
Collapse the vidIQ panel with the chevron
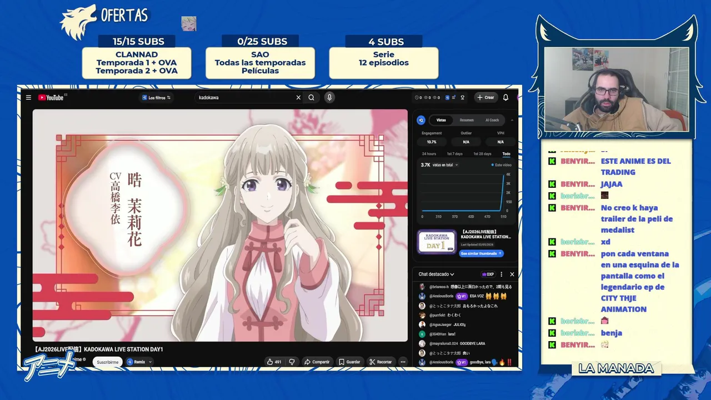pos(512,120)
